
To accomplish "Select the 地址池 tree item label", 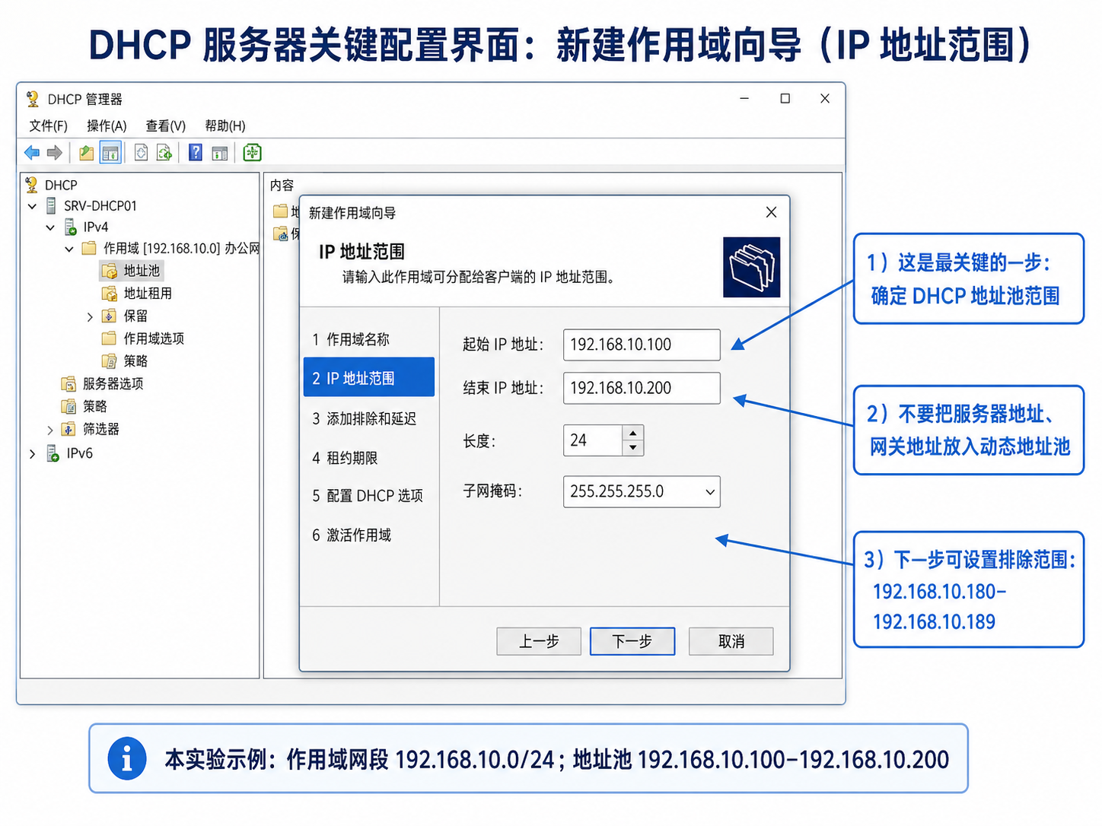I will [x=142, y=271].
